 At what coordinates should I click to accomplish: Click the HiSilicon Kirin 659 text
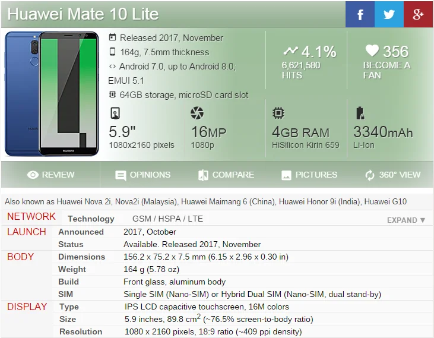tap(306, 145)
